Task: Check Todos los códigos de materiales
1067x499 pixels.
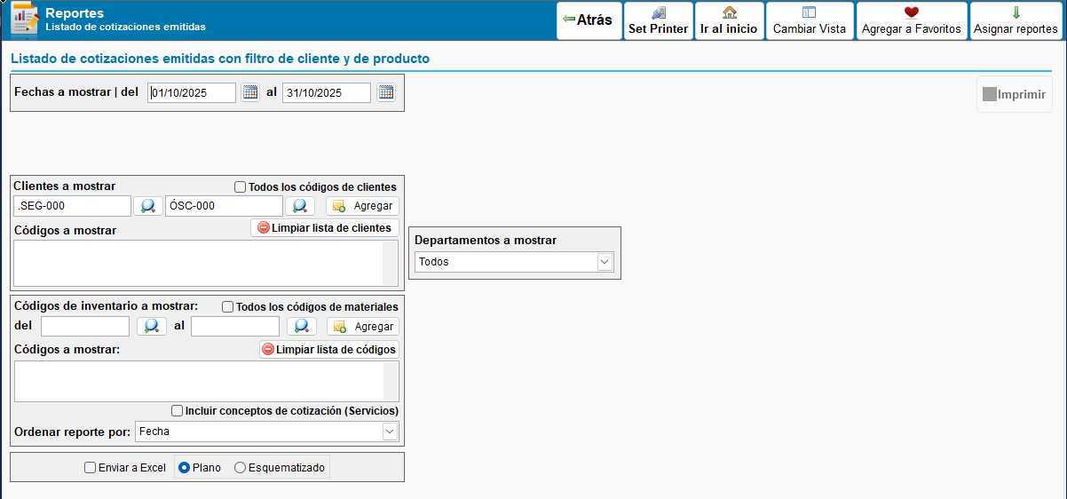Action: coord(227,307)
